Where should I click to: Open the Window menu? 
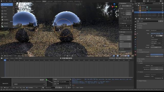(15, 1)
